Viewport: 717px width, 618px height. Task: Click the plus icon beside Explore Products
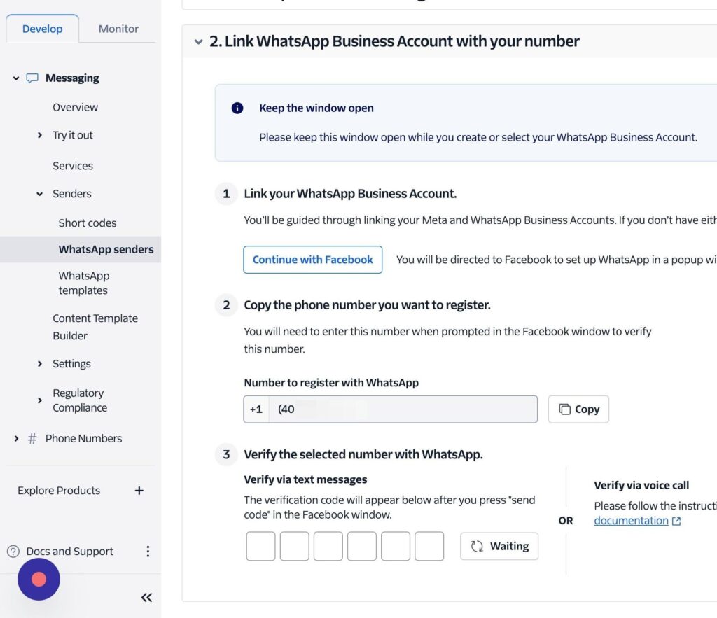(139, 491)
